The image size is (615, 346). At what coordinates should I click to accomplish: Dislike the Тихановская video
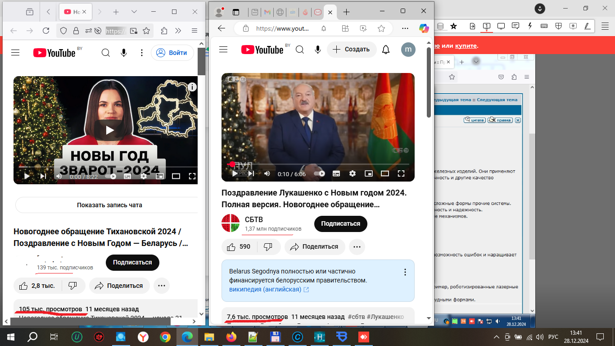click(72, 286)
